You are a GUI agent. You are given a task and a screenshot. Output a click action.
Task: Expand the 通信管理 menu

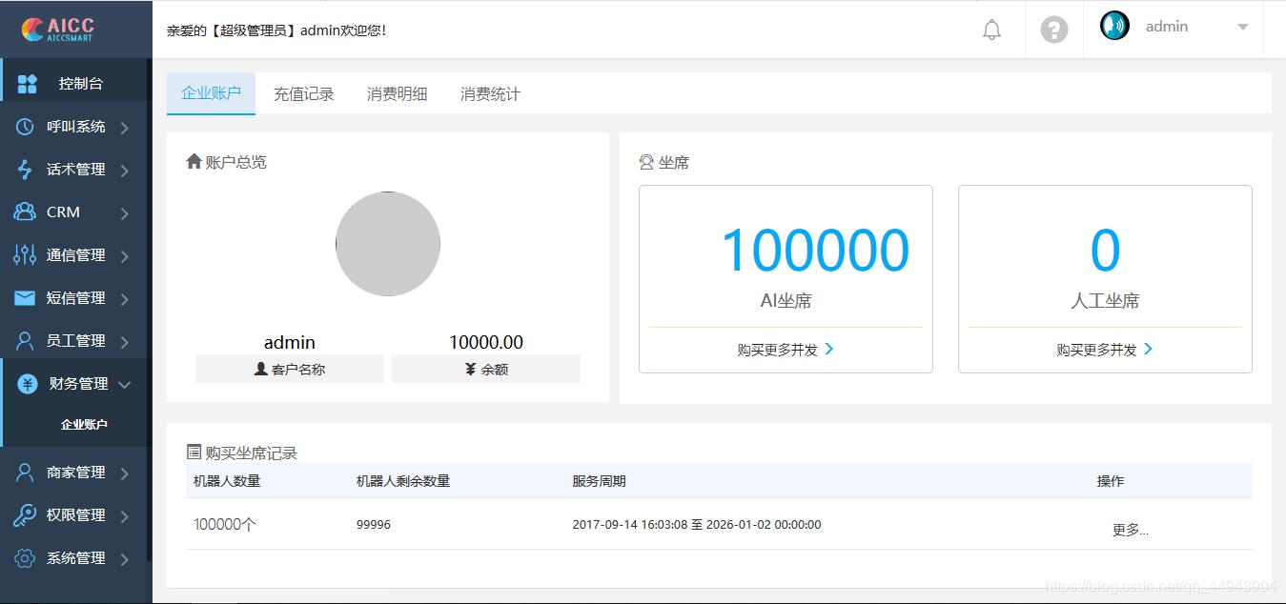pos(124,256)
